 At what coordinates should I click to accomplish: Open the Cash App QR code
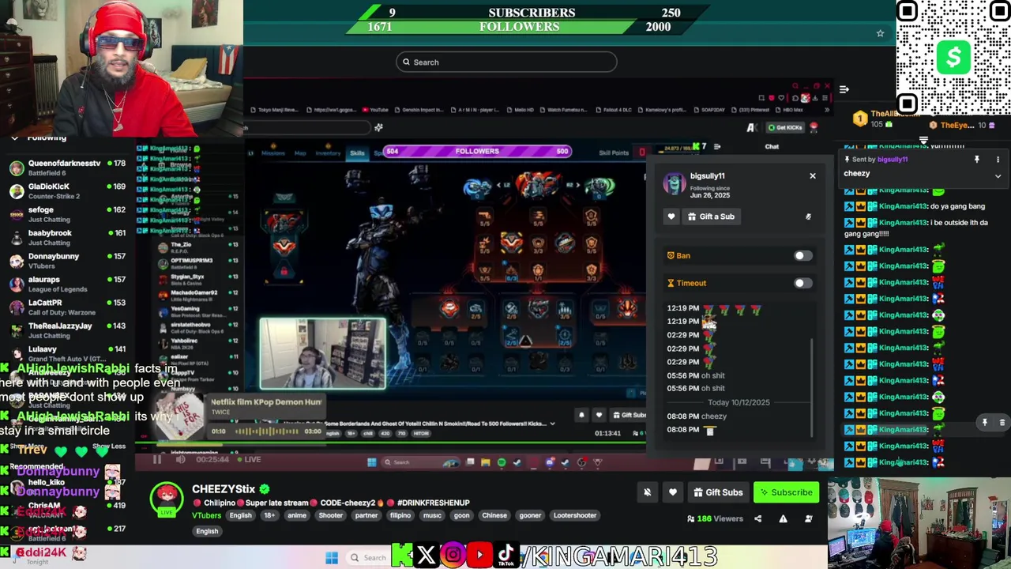(x=953, y=57)
